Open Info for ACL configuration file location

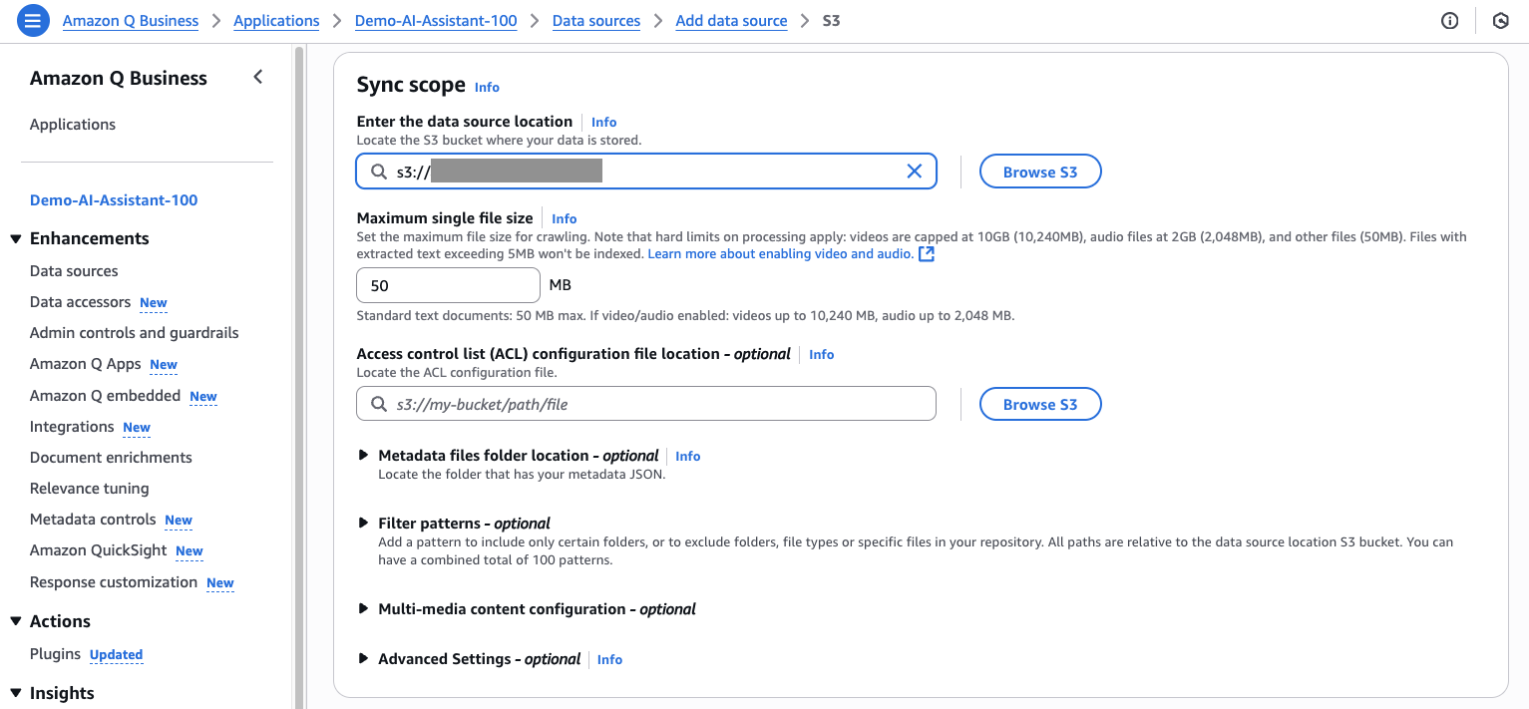821,354
